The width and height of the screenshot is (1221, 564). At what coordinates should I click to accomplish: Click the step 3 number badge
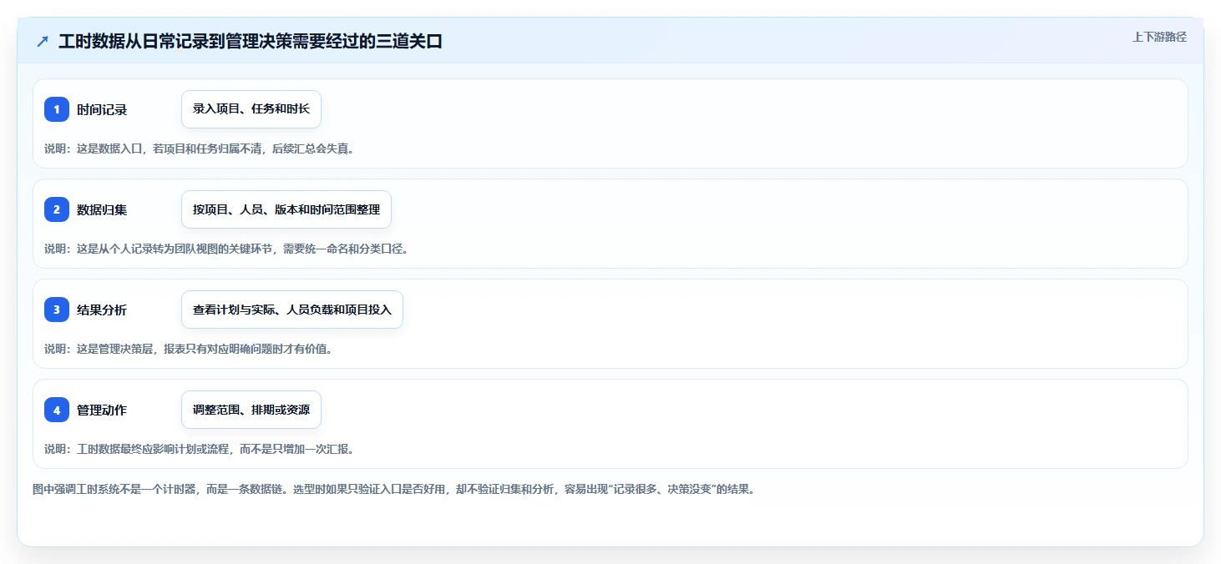click(x=57, y=310)
